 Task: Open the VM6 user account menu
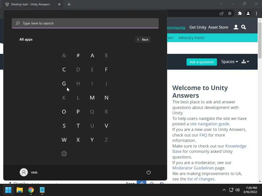(x=29, y=172)
